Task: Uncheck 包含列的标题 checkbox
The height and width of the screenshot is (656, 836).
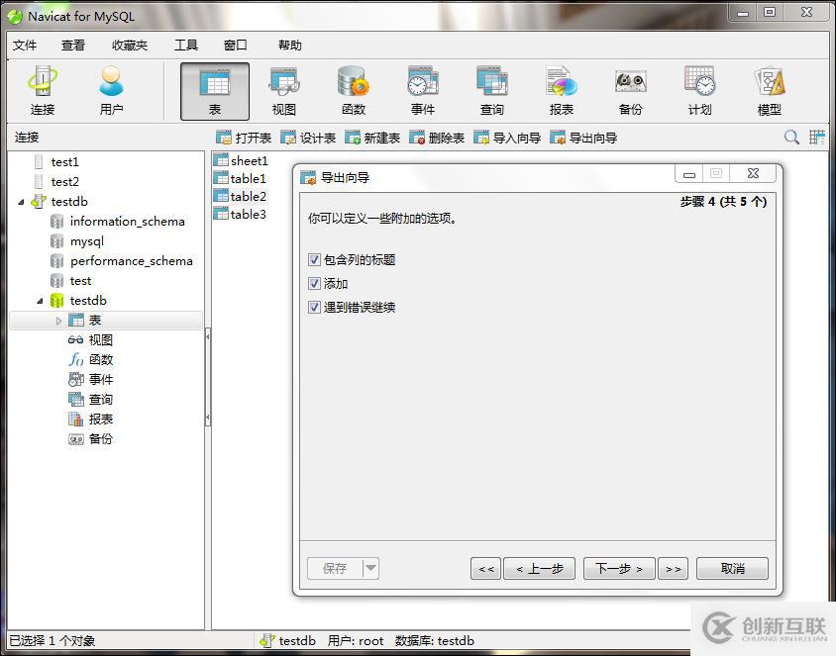Action: pos(314,259)
